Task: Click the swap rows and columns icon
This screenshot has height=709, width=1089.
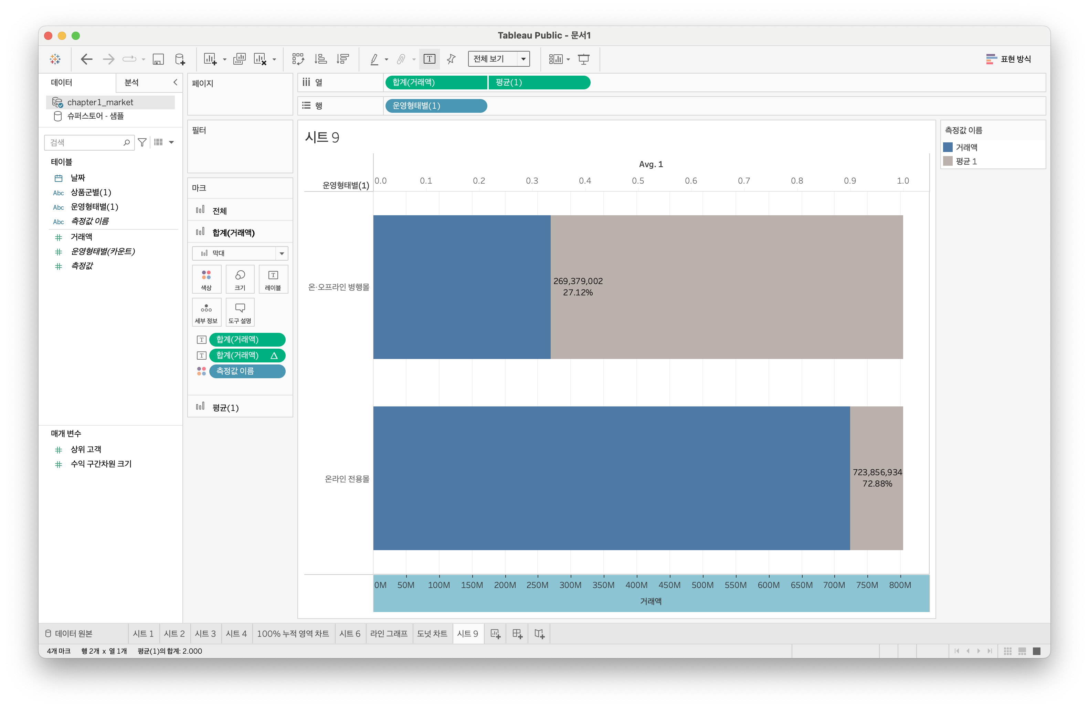Action: [298, 59]
